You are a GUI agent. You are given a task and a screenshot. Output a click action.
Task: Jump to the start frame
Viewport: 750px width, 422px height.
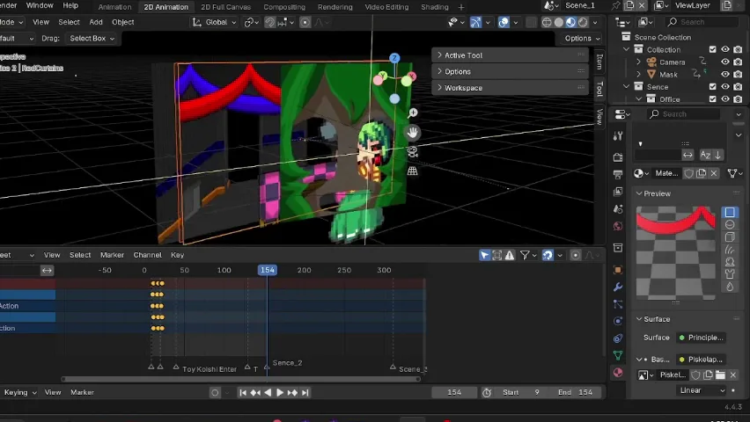(x=243, y=393)
